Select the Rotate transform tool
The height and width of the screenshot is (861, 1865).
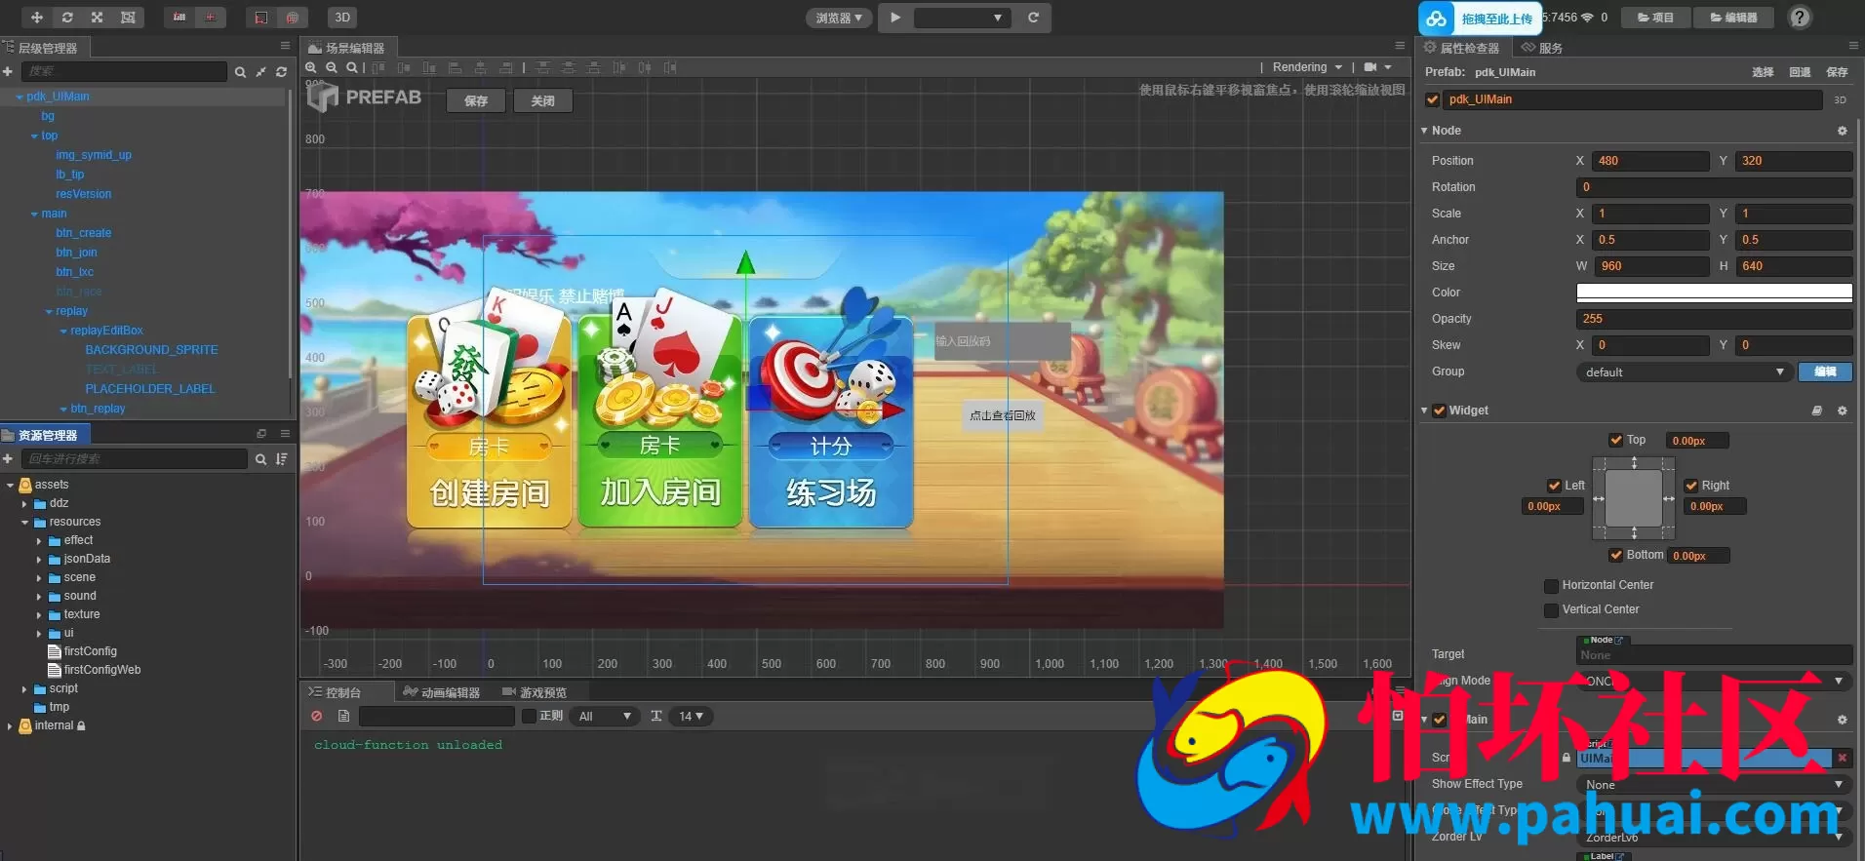point(67,18)
